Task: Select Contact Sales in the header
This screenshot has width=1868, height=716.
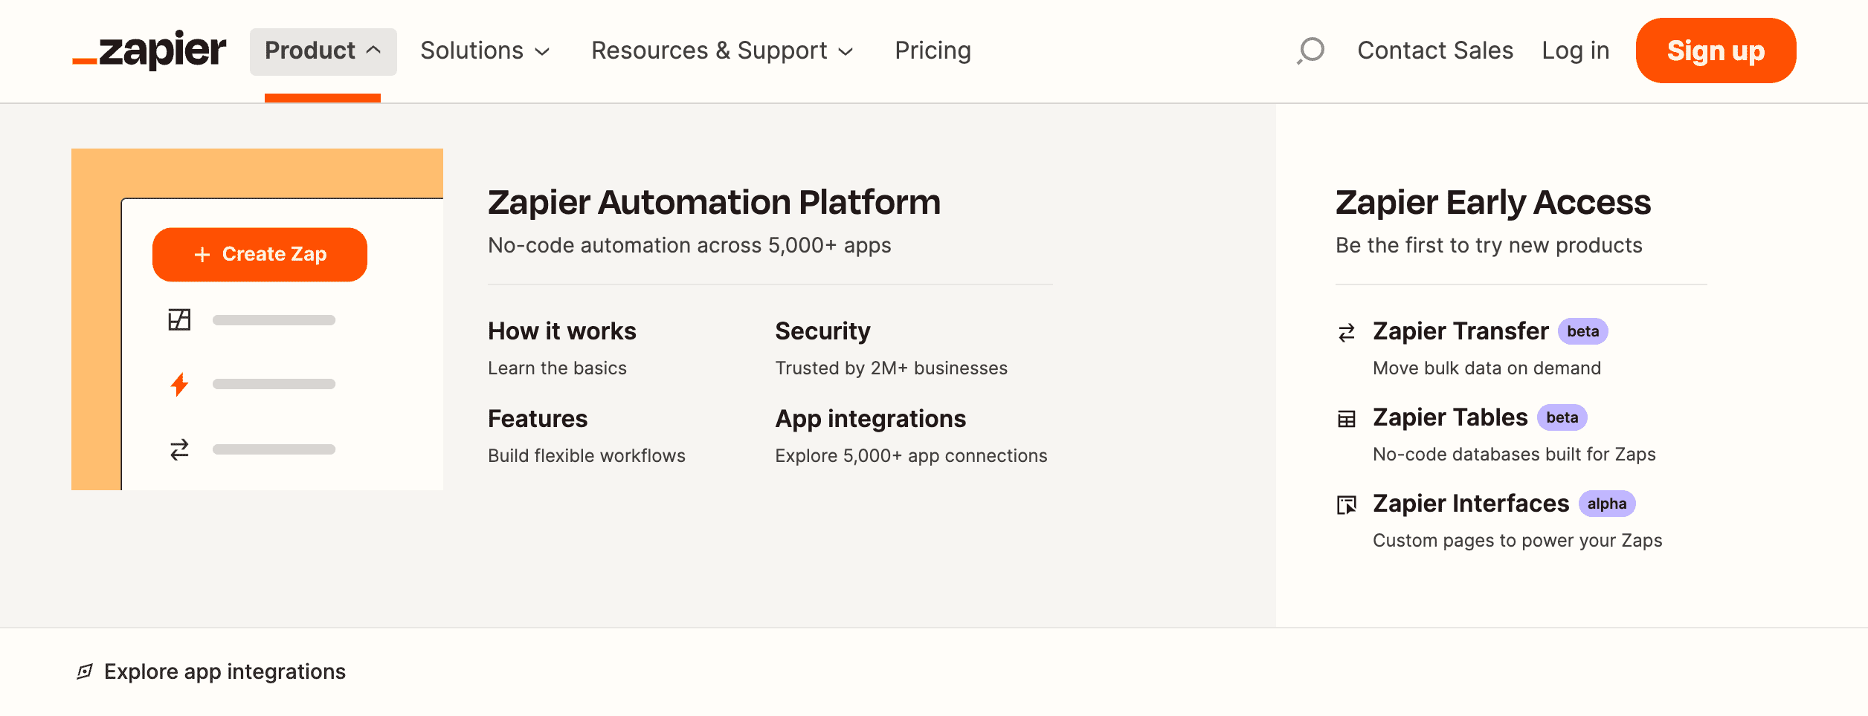Action: (x=1435, y=51)
